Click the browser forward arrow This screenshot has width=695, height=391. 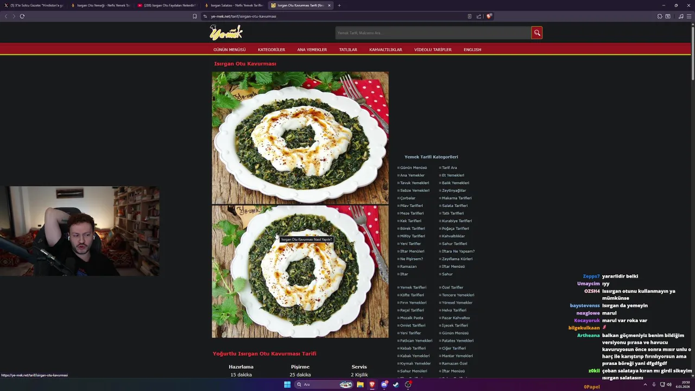pyautogui.click(x=14, y=16)
